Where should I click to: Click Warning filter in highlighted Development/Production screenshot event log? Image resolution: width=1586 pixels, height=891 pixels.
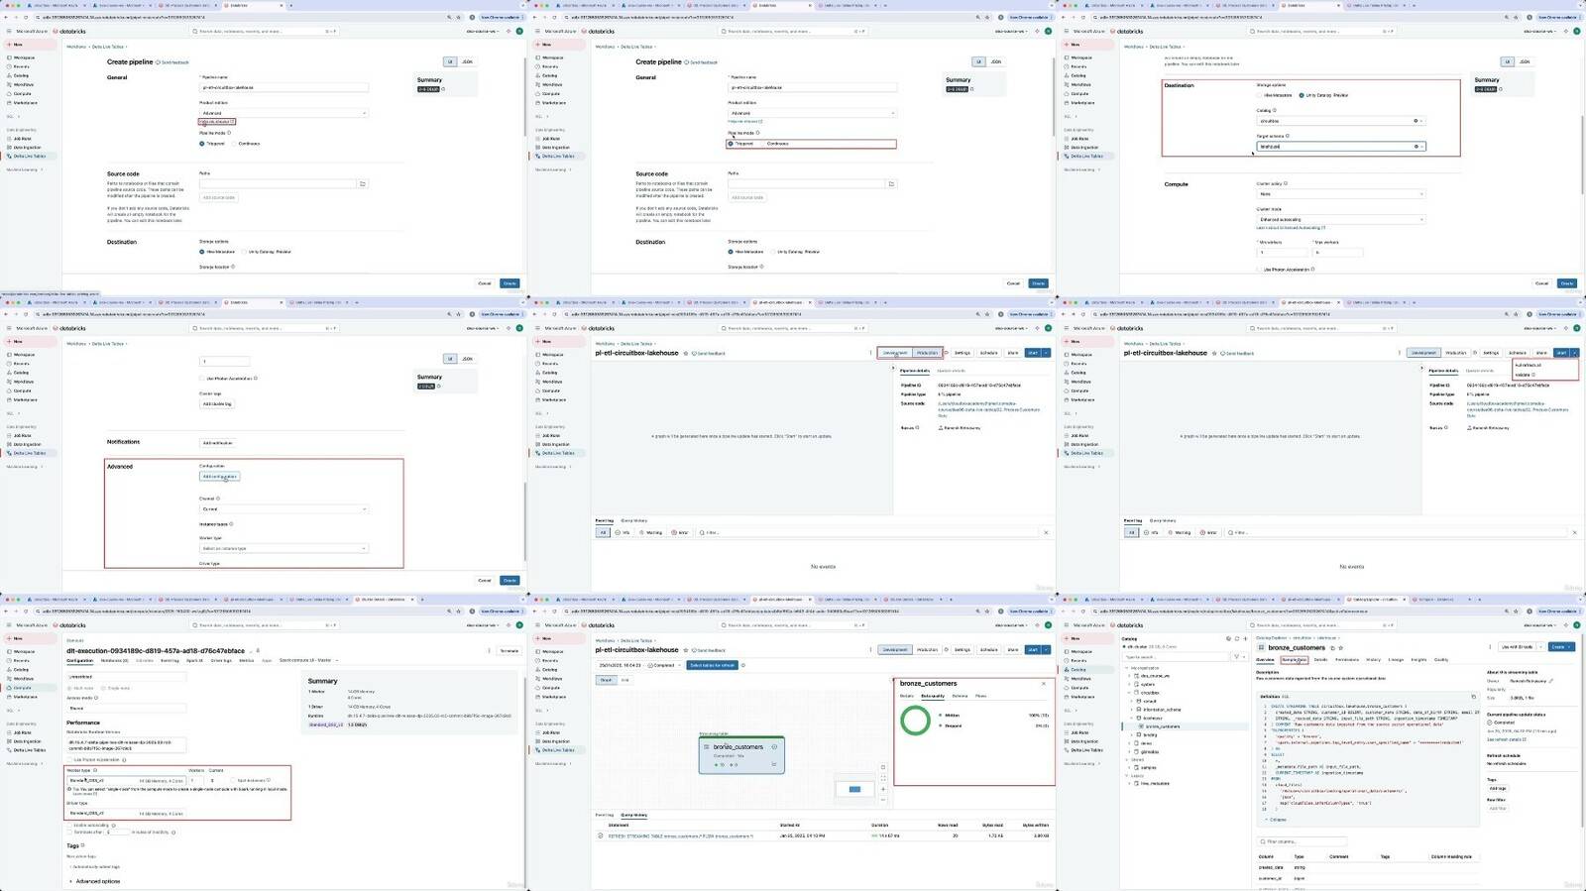[651, 532]
